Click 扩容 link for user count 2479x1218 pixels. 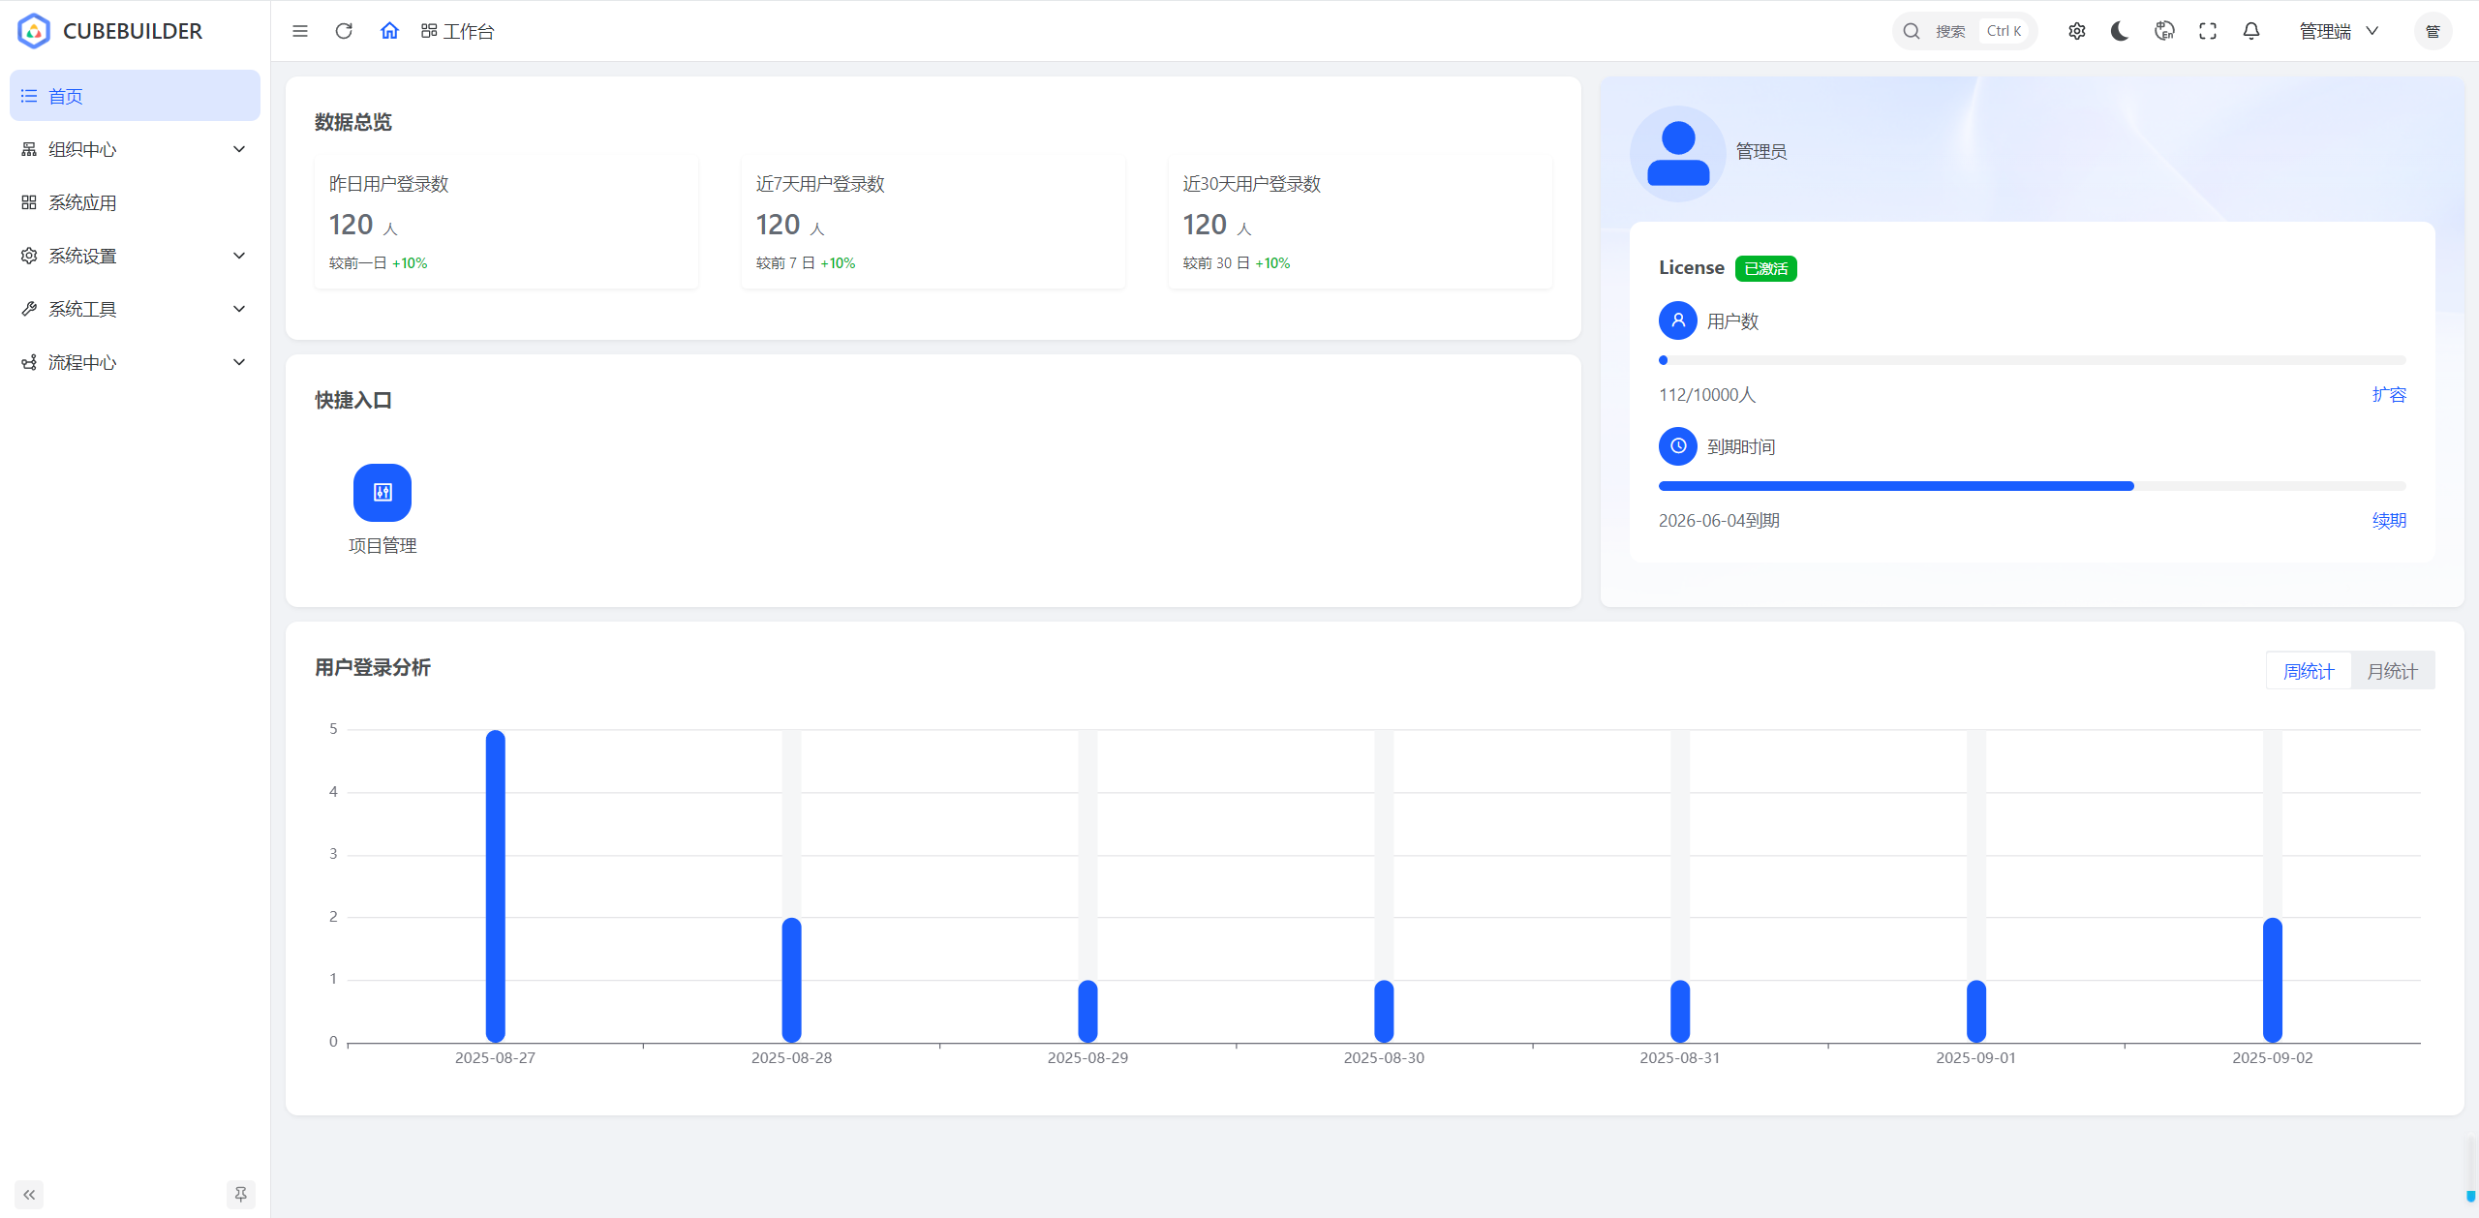coord(2389,394)
